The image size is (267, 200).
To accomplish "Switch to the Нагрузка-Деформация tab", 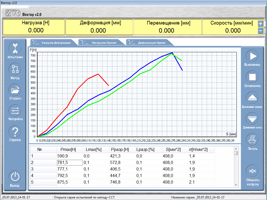I will pyautogui.click(x=54, y=43).
